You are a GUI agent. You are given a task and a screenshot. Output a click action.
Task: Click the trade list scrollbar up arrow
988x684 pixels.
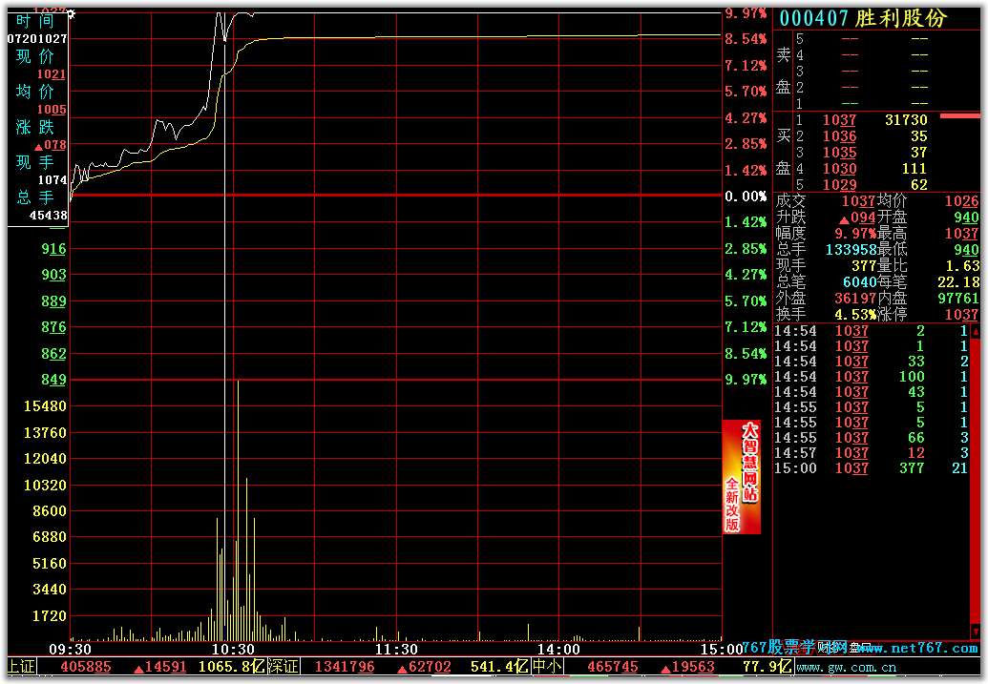[976, 331]
